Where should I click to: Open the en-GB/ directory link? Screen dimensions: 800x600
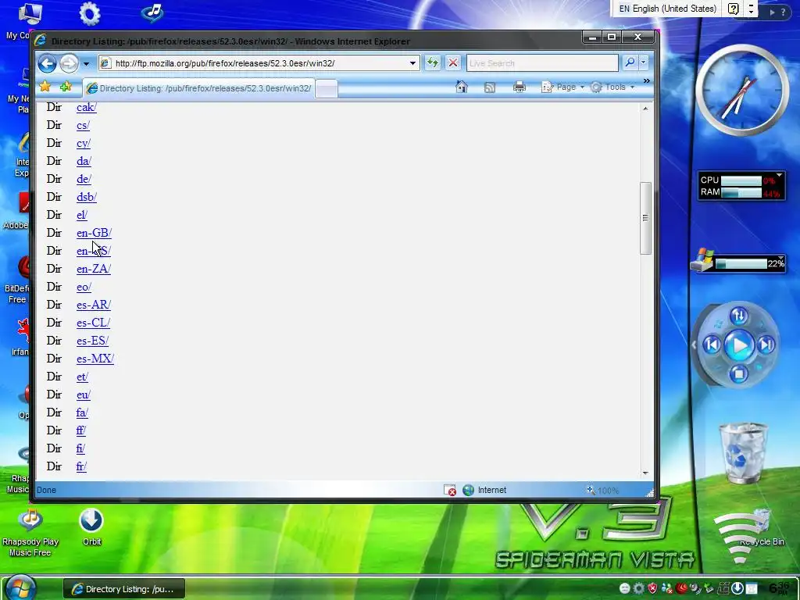94,233
